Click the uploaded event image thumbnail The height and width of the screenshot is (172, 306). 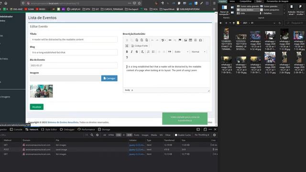coord(42,91)
